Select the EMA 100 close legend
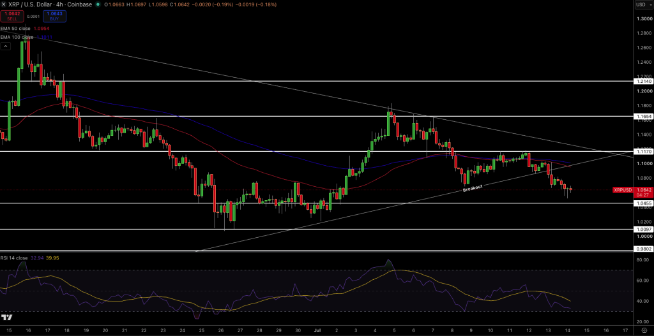The height and width of the screenshot is (336, 654). (16, 37)
